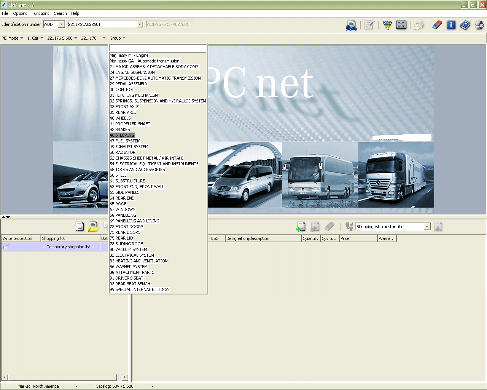The height and width of the screenshot is (390, 487).
Task: Open the 221.176 dropdown arrow
Action: pos(104,38)
